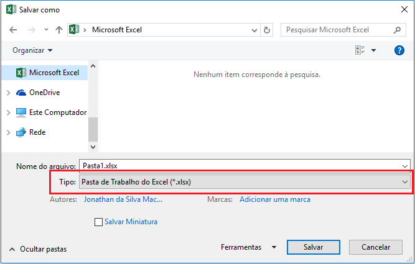
Task: Go up one folder level
Action: [59, 30]
